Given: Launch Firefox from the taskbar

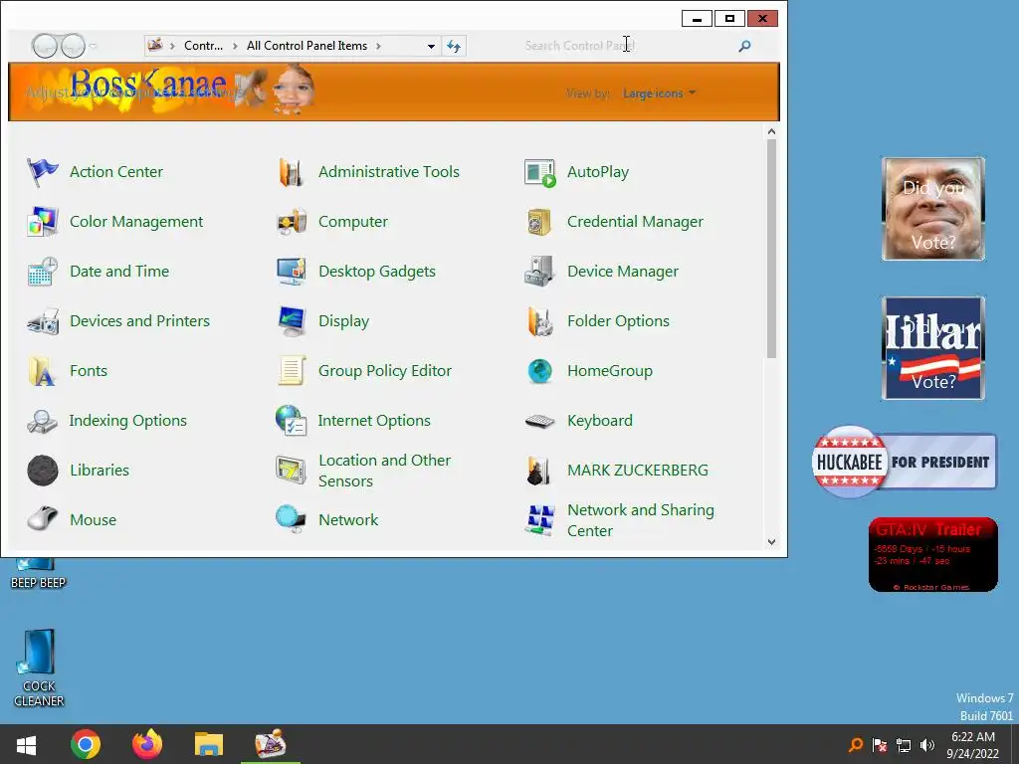Looking at the screenshot, I should click(147, 744).
